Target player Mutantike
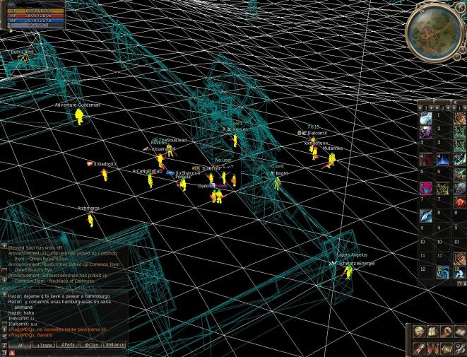467x357 pixels. [x=331, y=160]
